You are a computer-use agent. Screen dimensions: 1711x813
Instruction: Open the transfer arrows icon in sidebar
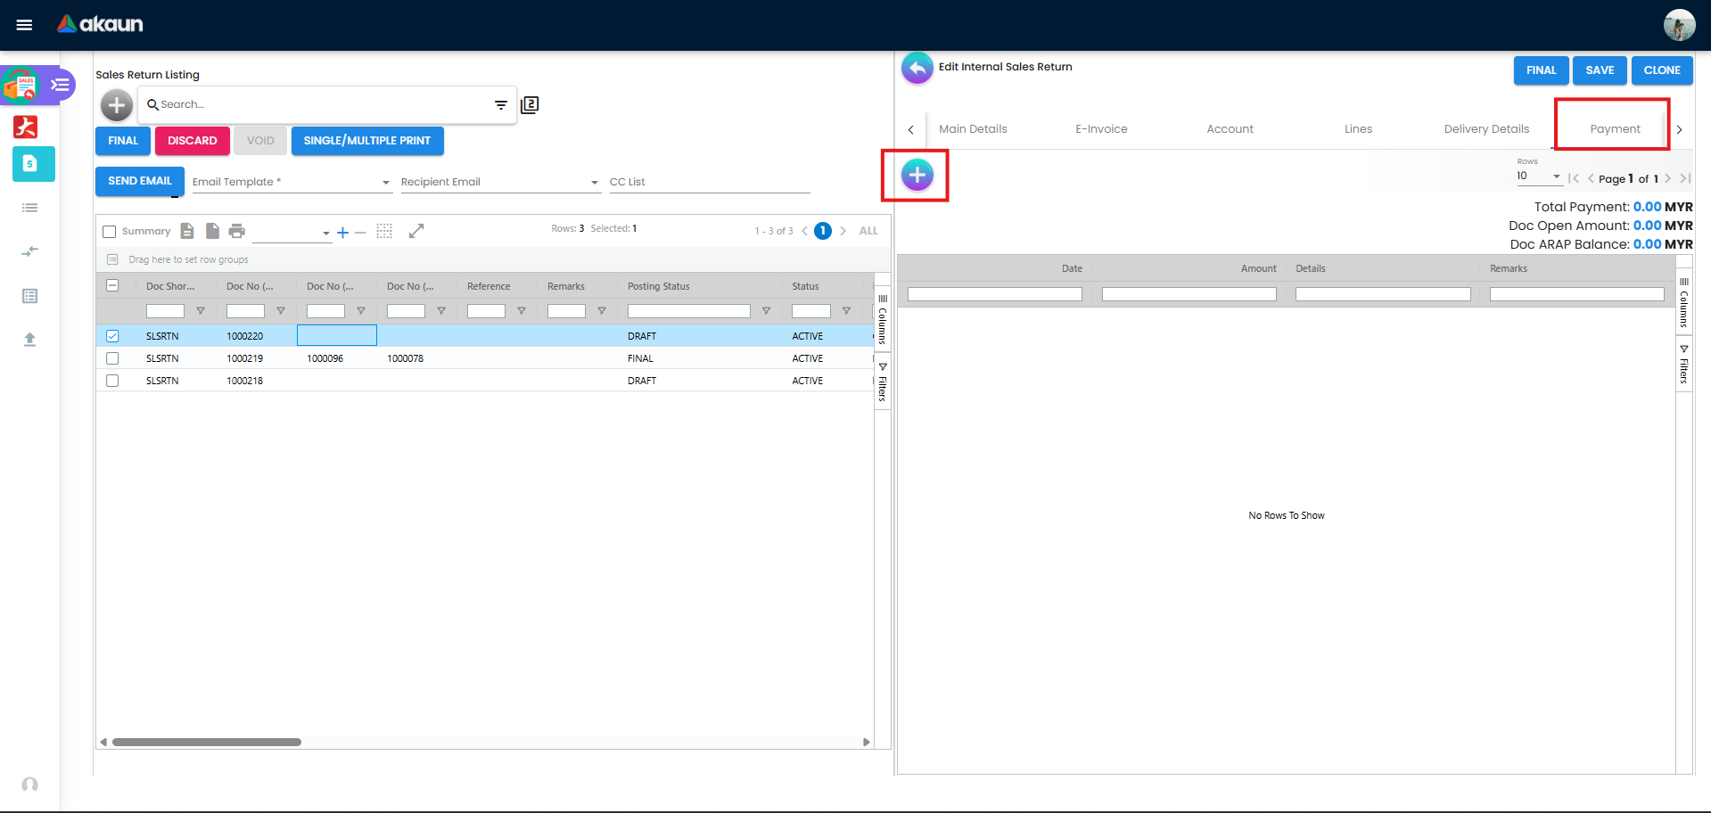(29, 250)
